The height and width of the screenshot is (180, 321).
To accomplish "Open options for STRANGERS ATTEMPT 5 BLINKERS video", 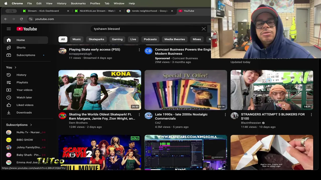I will [311, 114].
